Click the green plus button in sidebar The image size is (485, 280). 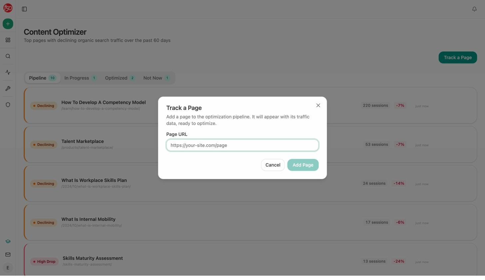tap(8, 24)
